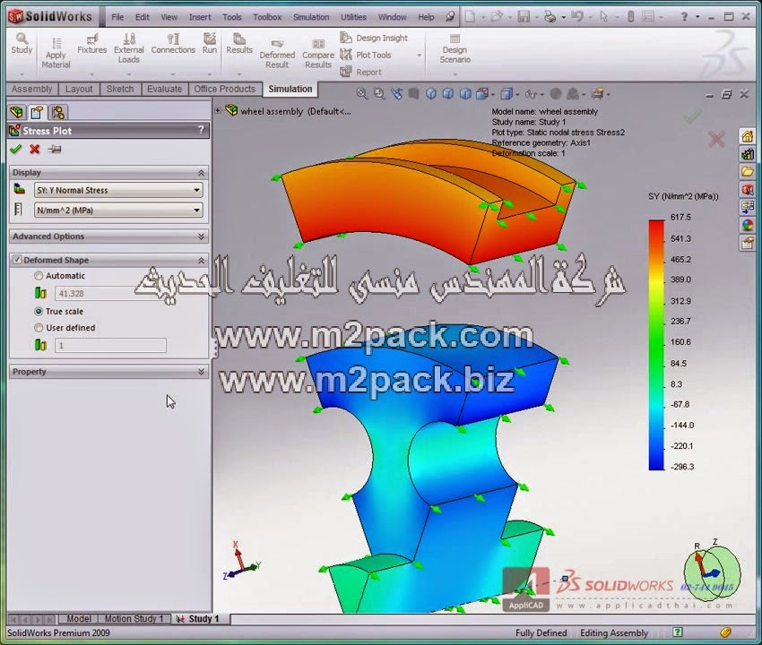
Task: Expand the wheel assembly tree node
Action: coord(218,111)
